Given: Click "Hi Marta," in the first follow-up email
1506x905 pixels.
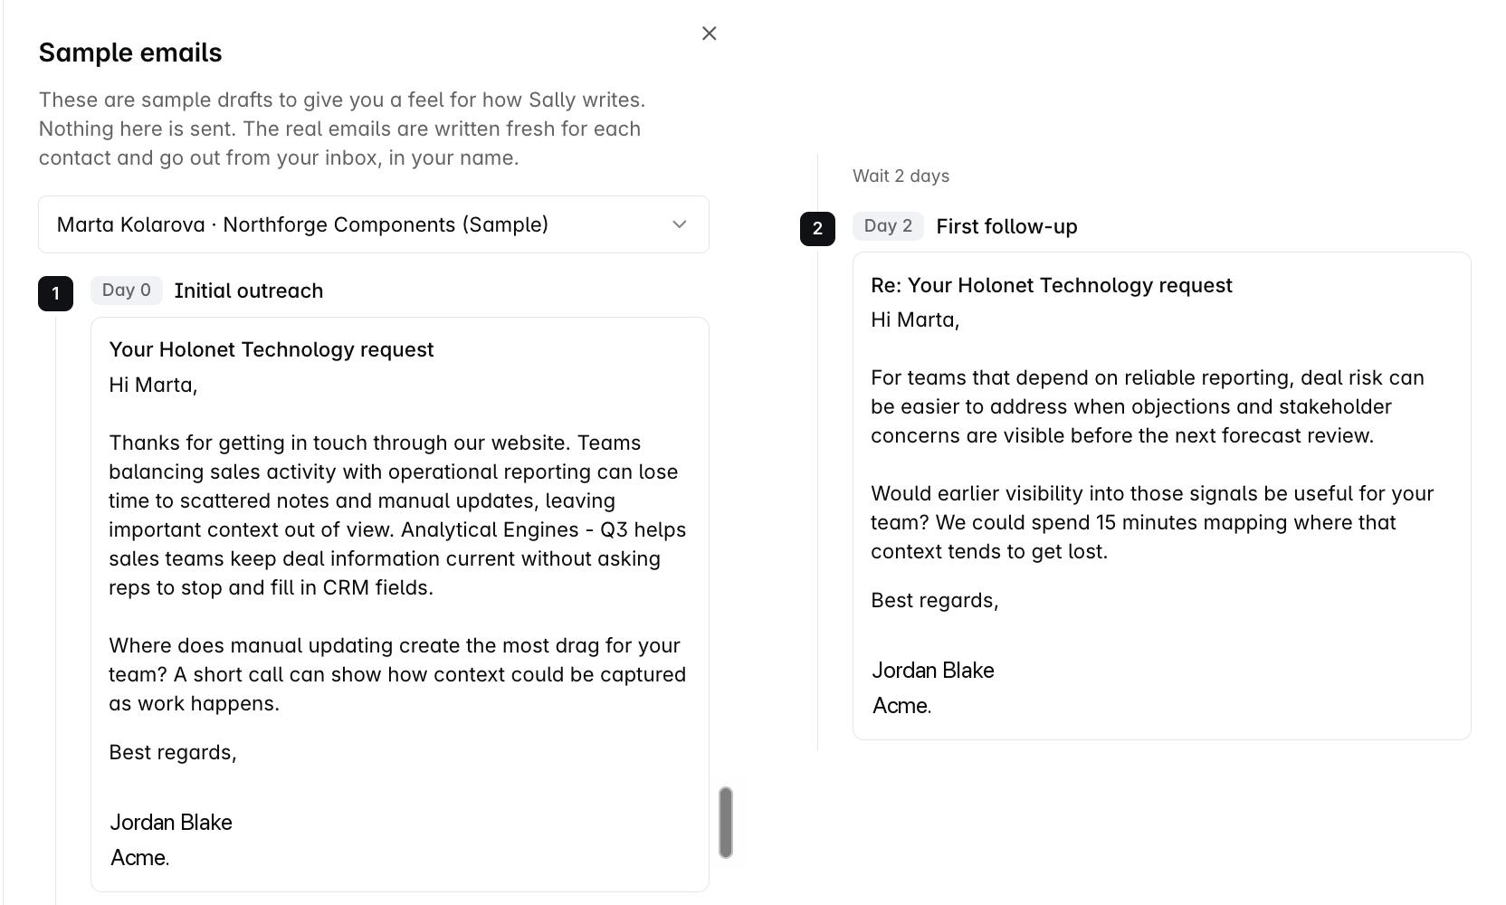Looking at the screenshot, I should tap(915, 319).
